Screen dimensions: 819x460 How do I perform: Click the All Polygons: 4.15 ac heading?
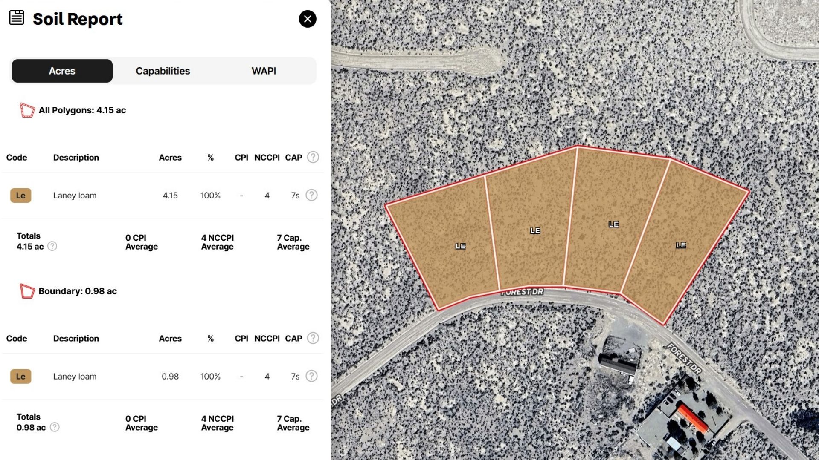(82, 110)
